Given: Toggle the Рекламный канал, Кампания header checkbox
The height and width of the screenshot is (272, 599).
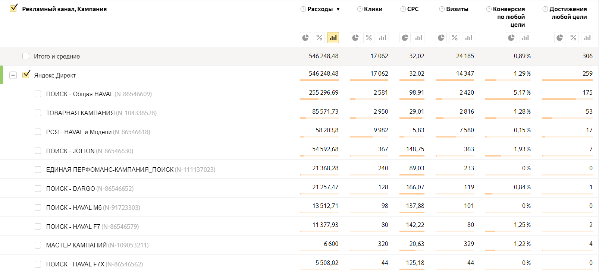Looking at the screenshot, I should coord(13,8).
